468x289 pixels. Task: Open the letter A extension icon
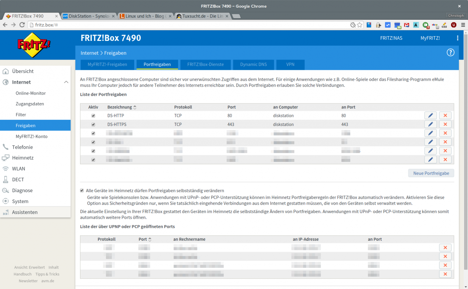[416, 25]
